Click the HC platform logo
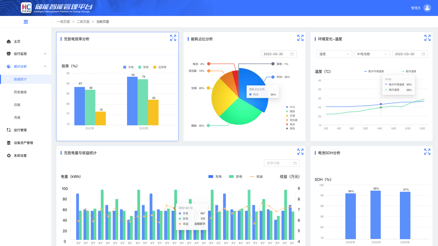 point(26,7)
